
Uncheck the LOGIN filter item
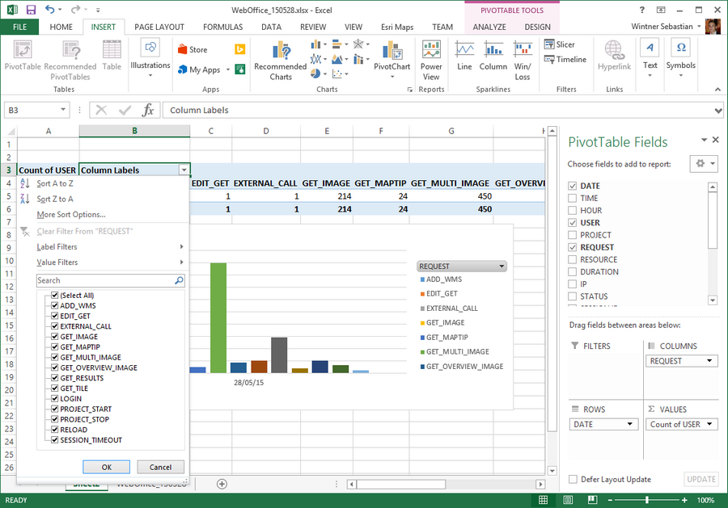click(54, 398)
